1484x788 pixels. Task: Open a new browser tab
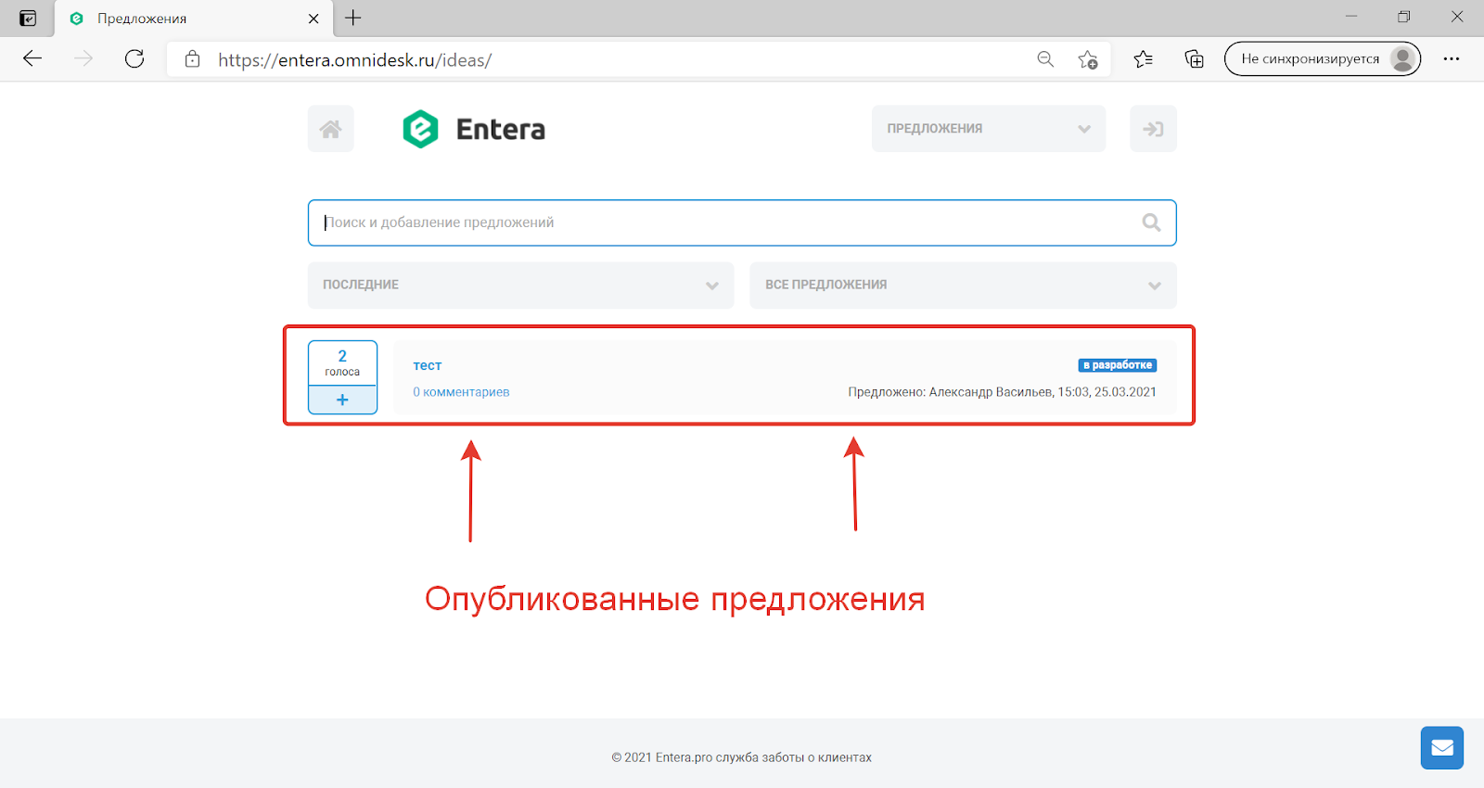click(x=353, y=18)
